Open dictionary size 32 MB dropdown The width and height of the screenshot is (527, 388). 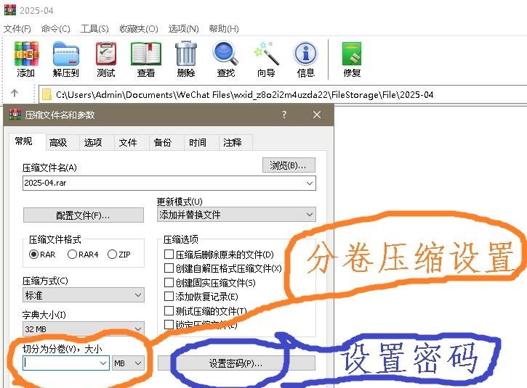[x=84, y=329]
